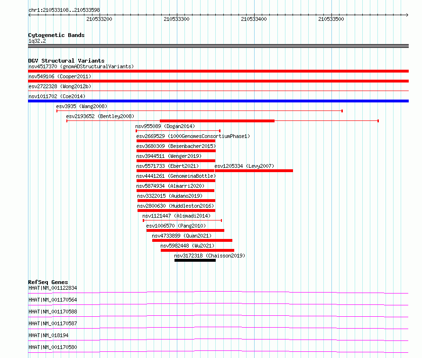Open transcript HHAT|NM_018194
The width and height of the screenshot is (422, 358).
click(x=48, y=335)
